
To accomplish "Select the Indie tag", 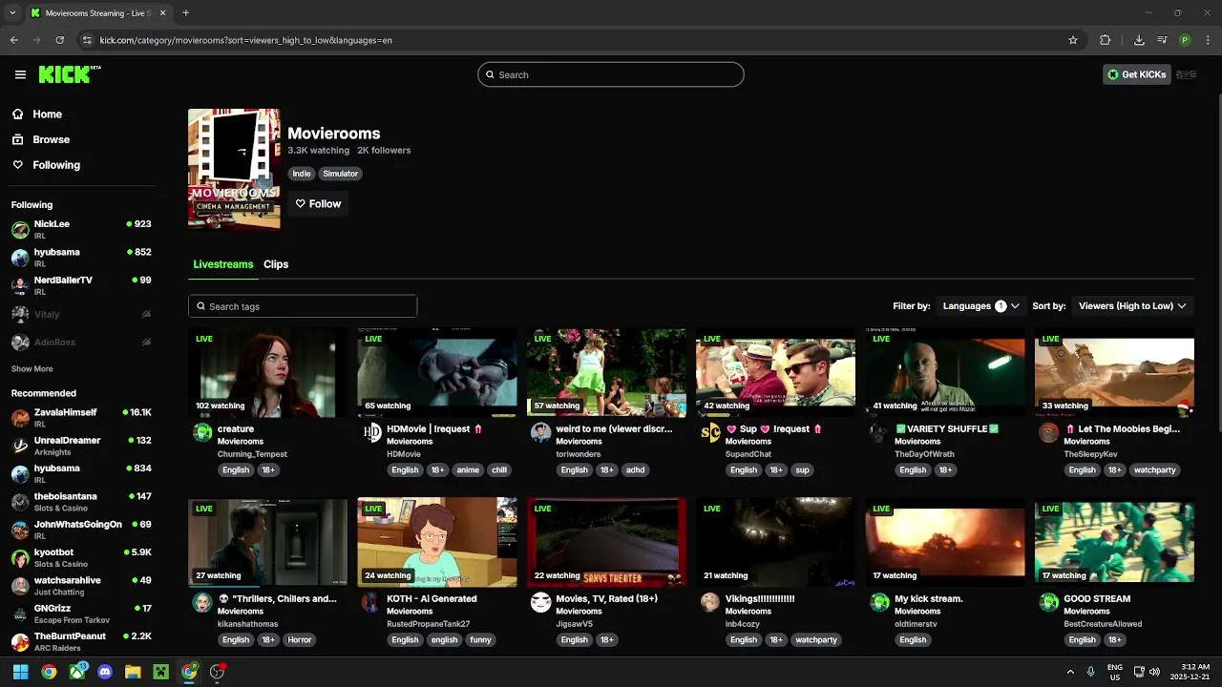I will [302, 174].
